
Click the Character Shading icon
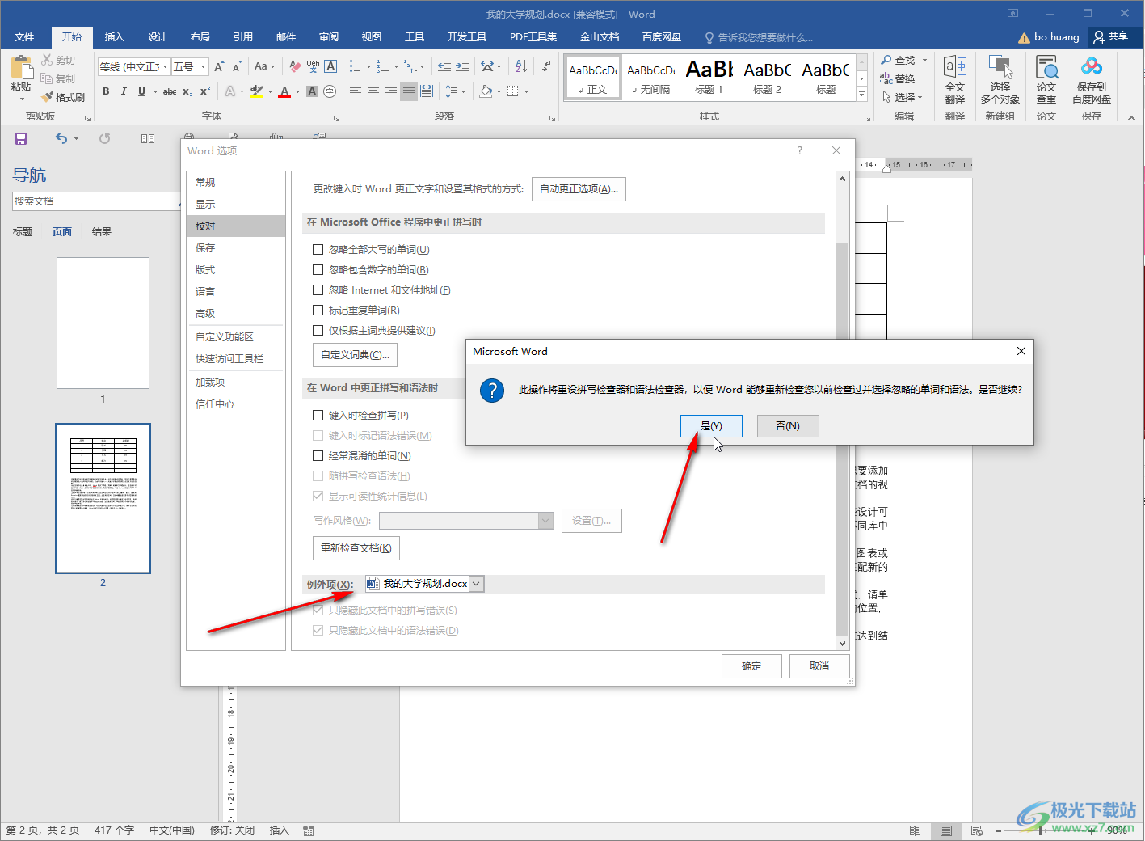click(x=312, y=91)
